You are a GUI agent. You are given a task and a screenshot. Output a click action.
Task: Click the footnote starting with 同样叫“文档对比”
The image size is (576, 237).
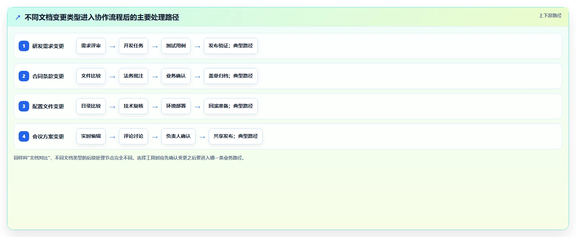130,158
